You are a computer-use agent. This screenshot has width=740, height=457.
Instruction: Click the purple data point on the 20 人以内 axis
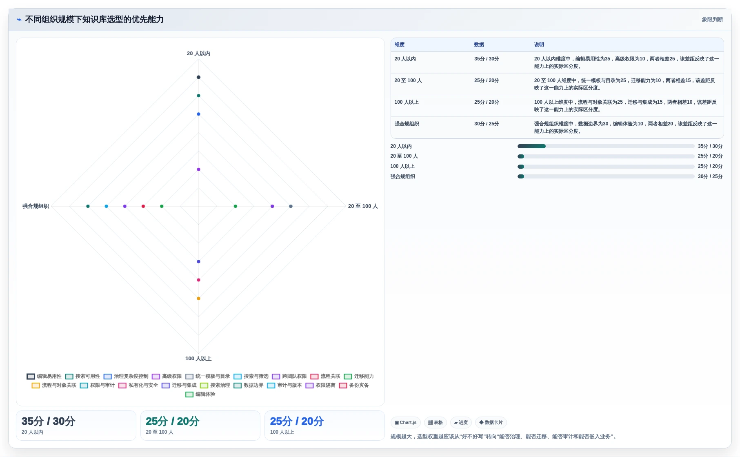click(199, 169)
